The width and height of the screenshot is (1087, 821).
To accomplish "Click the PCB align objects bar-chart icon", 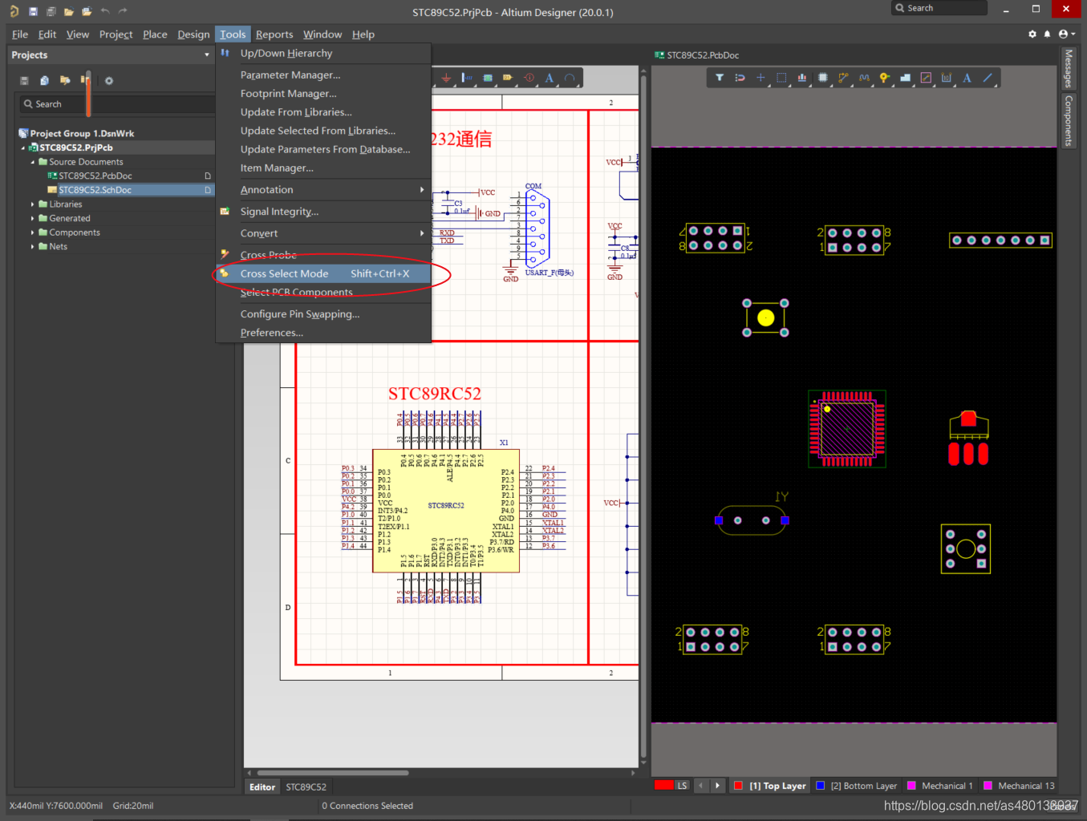I will 802,78.
